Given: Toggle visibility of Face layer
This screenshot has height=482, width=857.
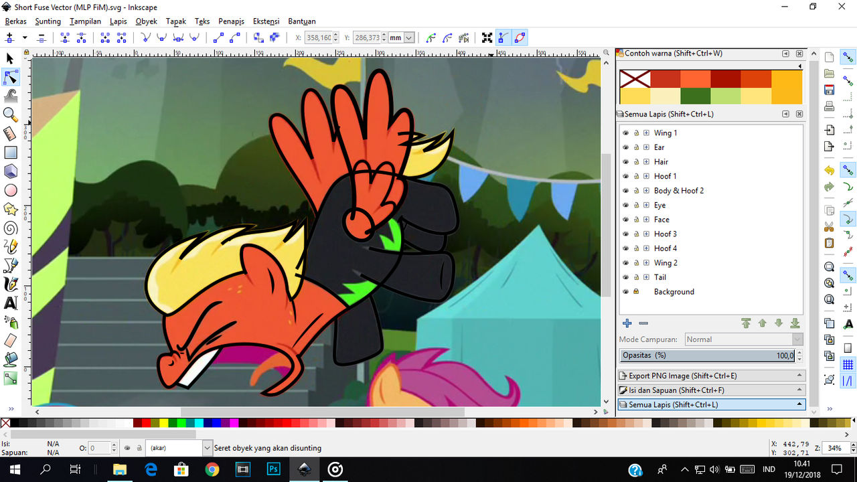Looking at the screenshot, I should 626,219.
